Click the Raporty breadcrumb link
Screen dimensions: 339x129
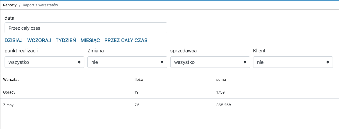(x=10, y=5)
